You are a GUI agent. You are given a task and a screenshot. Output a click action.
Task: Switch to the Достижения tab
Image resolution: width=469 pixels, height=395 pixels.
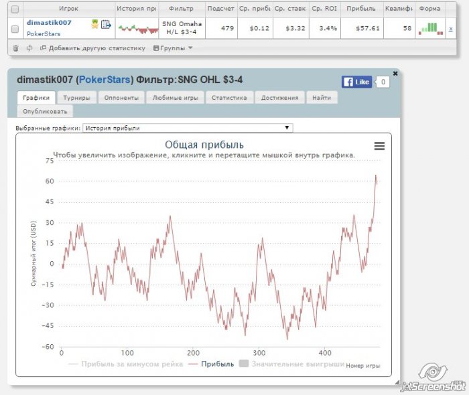pyautogui.click(x=279, y=98)
